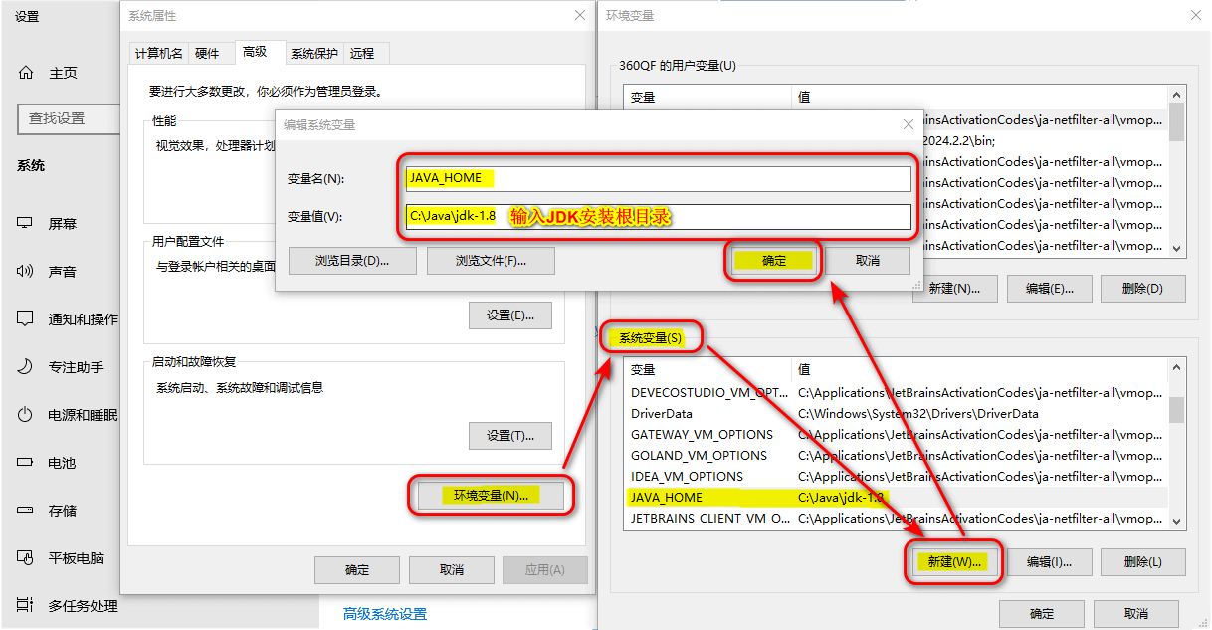
Task: Open the Focus Assist (专注助手) icon
Action: pyautogui.click(x=26, y=366)
